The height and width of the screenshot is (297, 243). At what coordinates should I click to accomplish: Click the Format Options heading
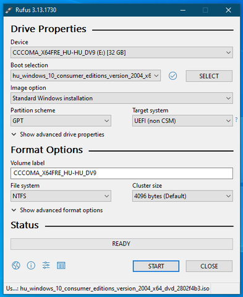click(x=47, y=150)
